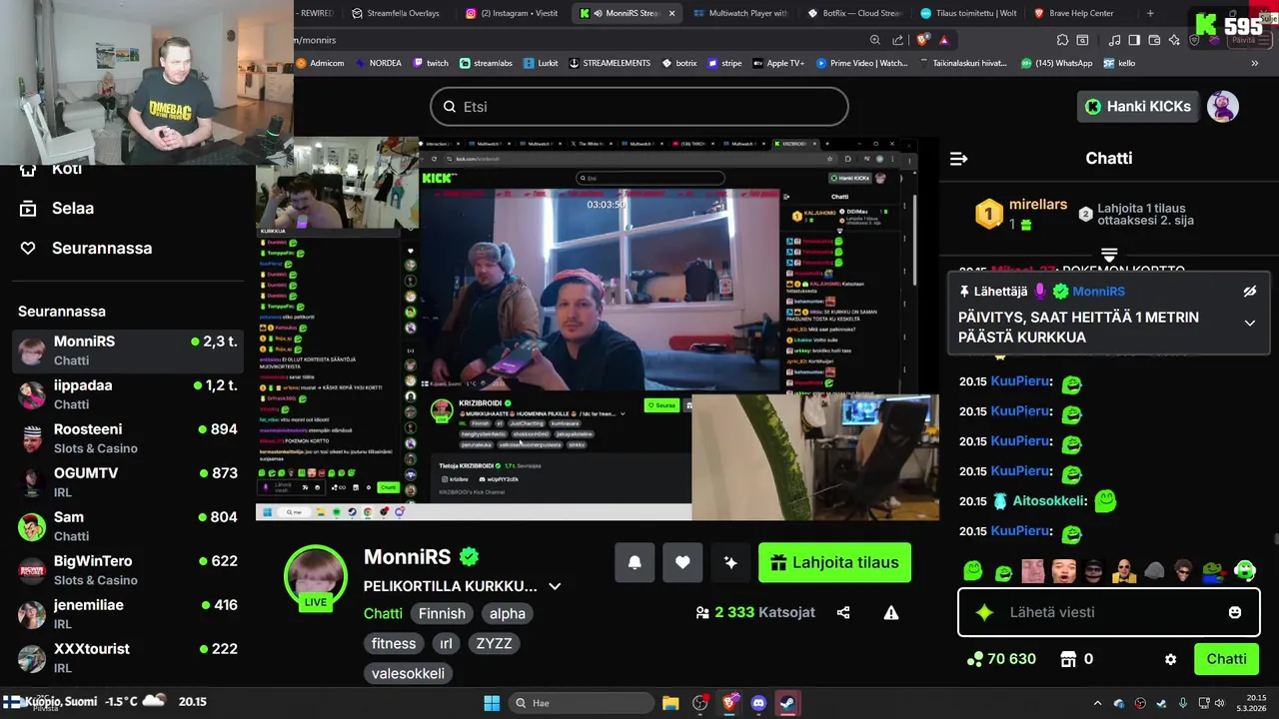Open Seurannassa in the sidebar menu

pos(87,248)
